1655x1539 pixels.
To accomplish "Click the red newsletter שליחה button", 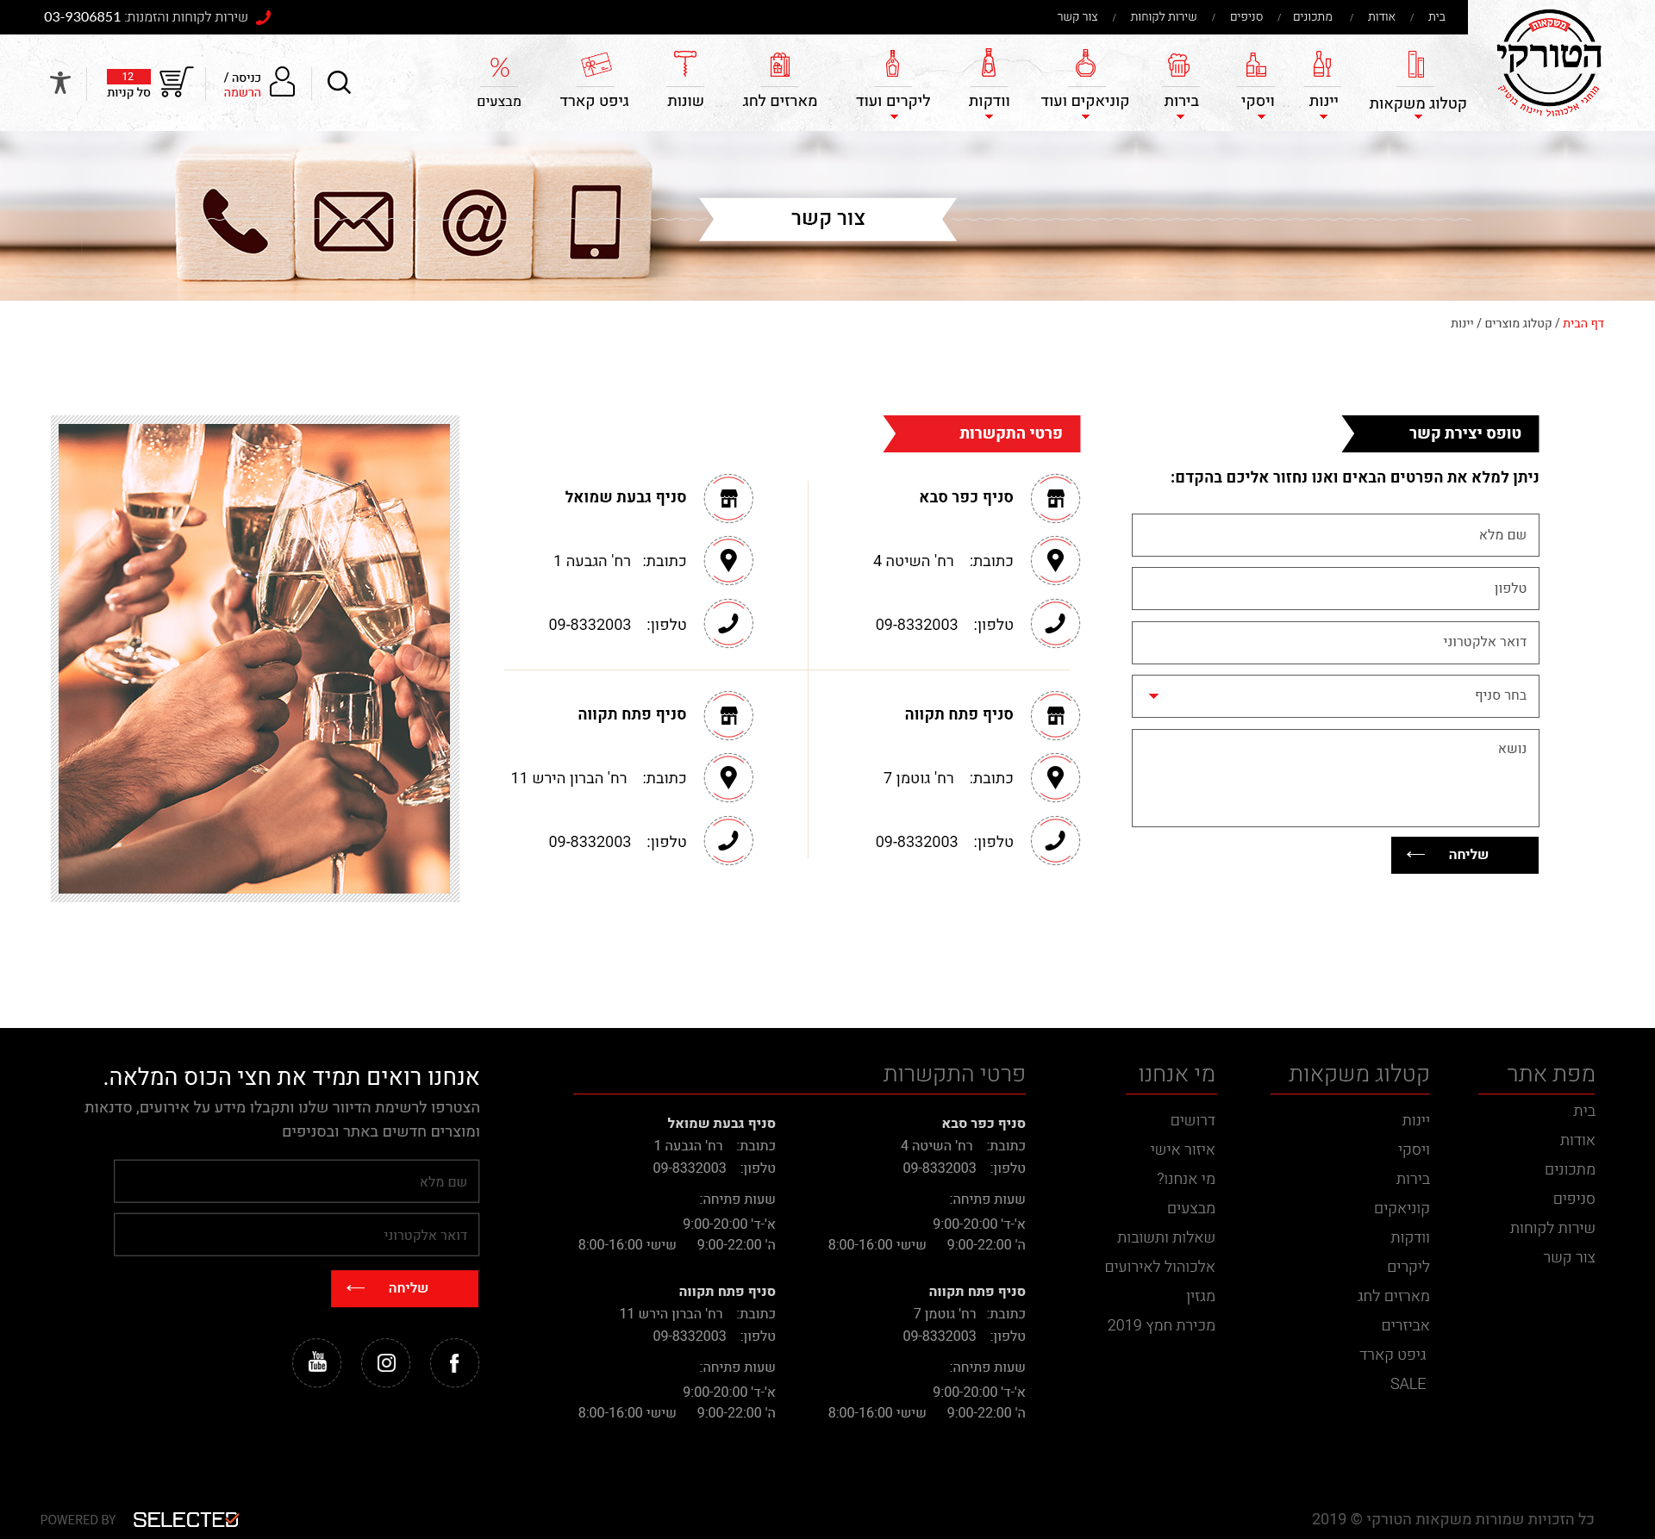I will tap(404, 1288).
